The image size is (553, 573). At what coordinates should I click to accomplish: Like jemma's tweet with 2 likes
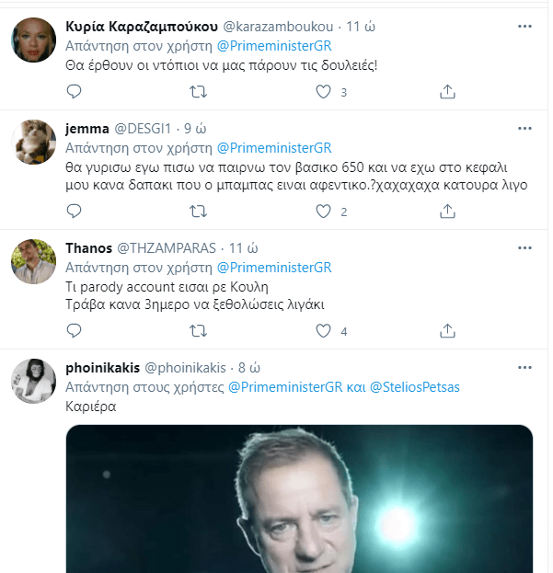[x=323, y=212]
